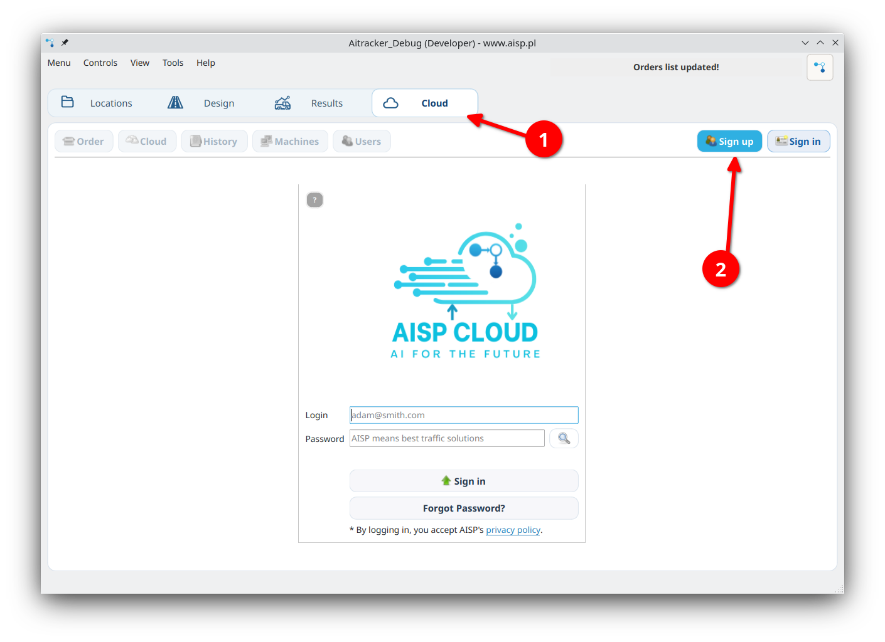Click the app icon in title bar
Image resolution: width=885 pixels, height=642 pixels.
[50, 43]
